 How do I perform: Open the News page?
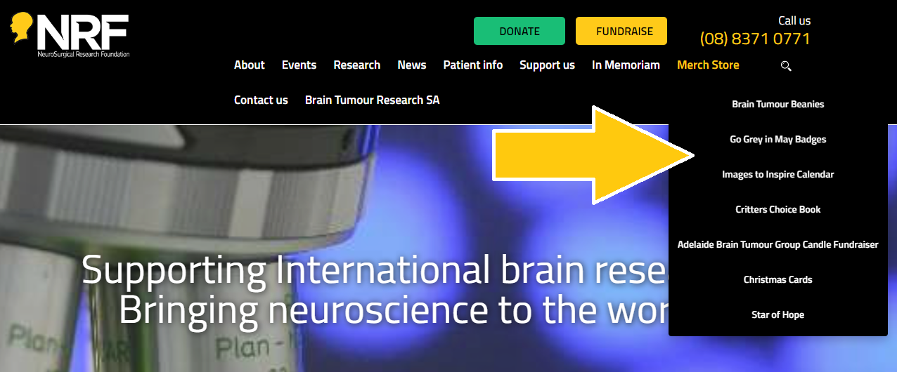pyautogui.click(x=411, y=65)
